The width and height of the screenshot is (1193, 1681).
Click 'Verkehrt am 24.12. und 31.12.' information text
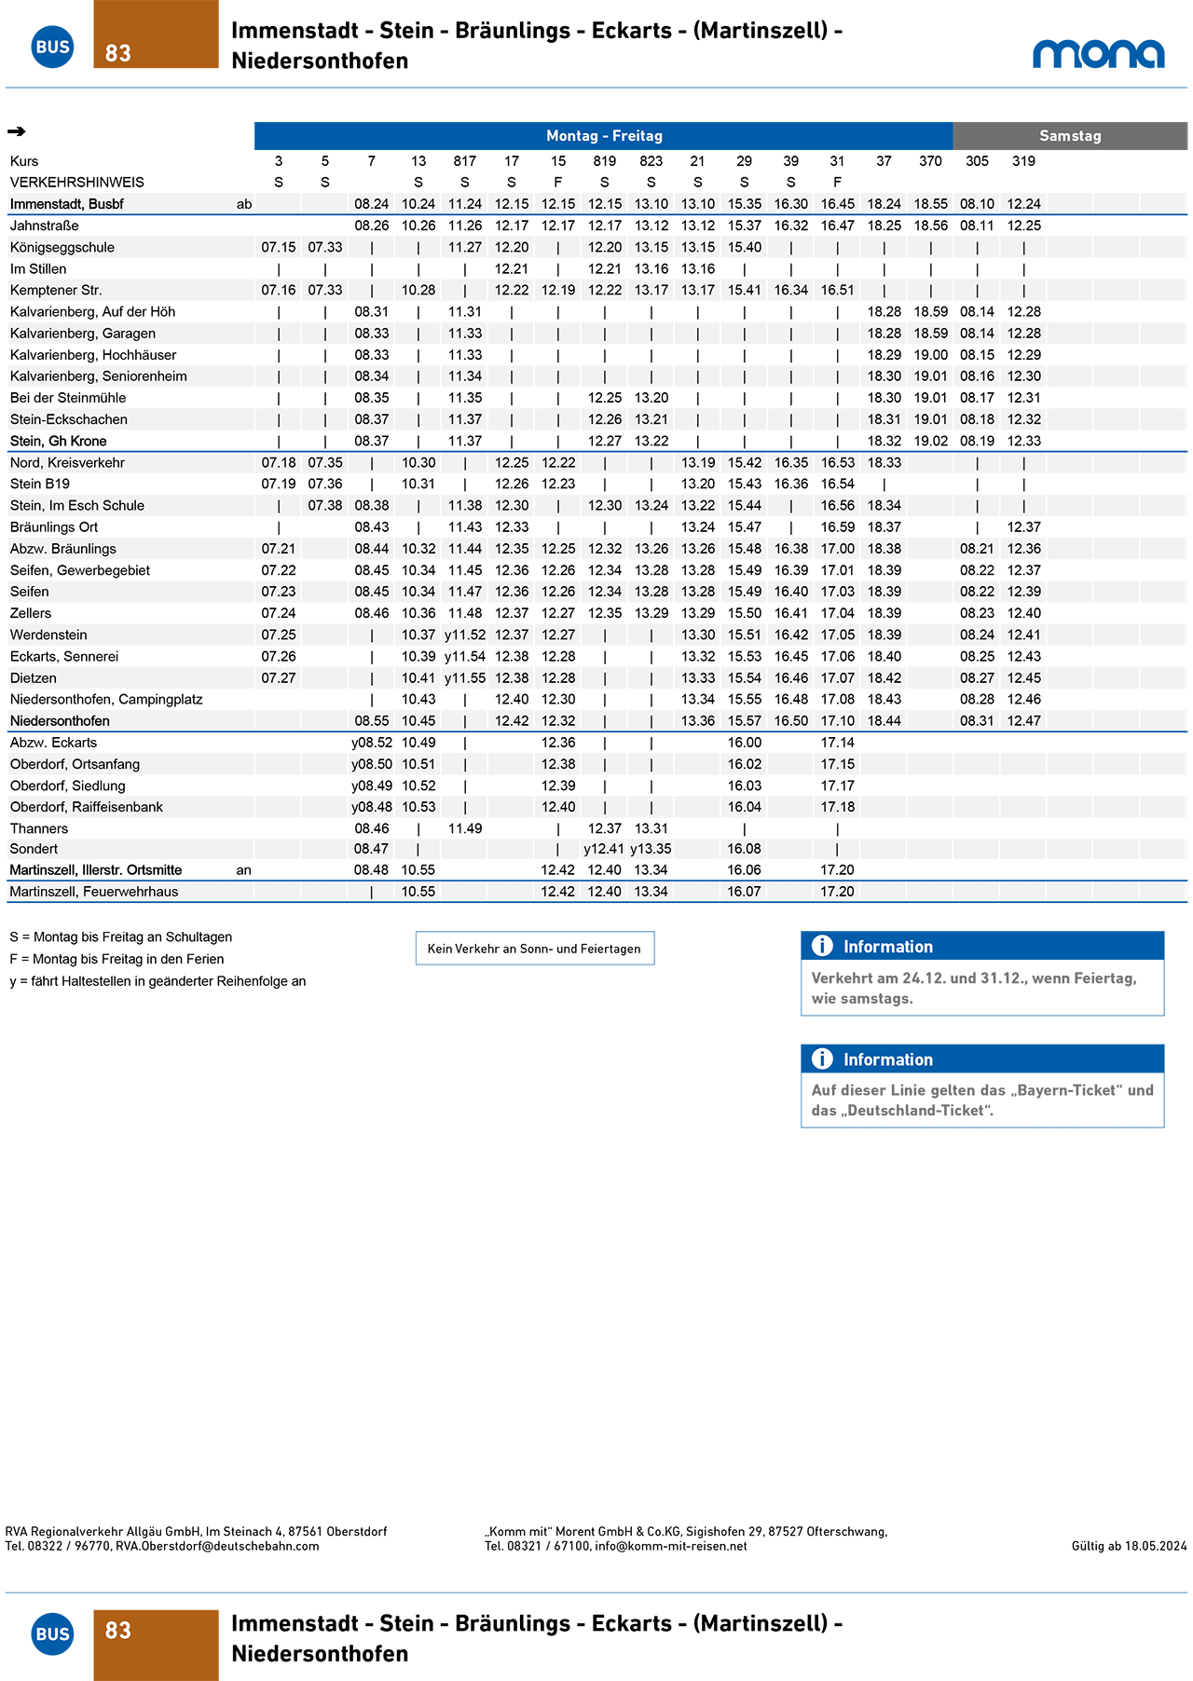point(974,989)
